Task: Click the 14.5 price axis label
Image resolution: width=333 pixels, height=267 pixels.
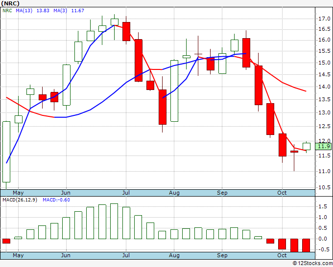Action: coord(324,74)
